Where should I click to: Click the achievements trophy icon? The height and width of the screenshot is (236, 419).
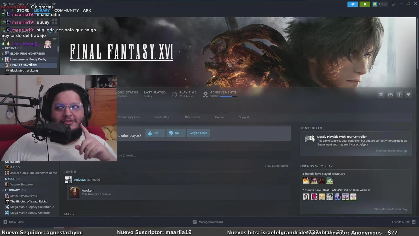(205, 94)
